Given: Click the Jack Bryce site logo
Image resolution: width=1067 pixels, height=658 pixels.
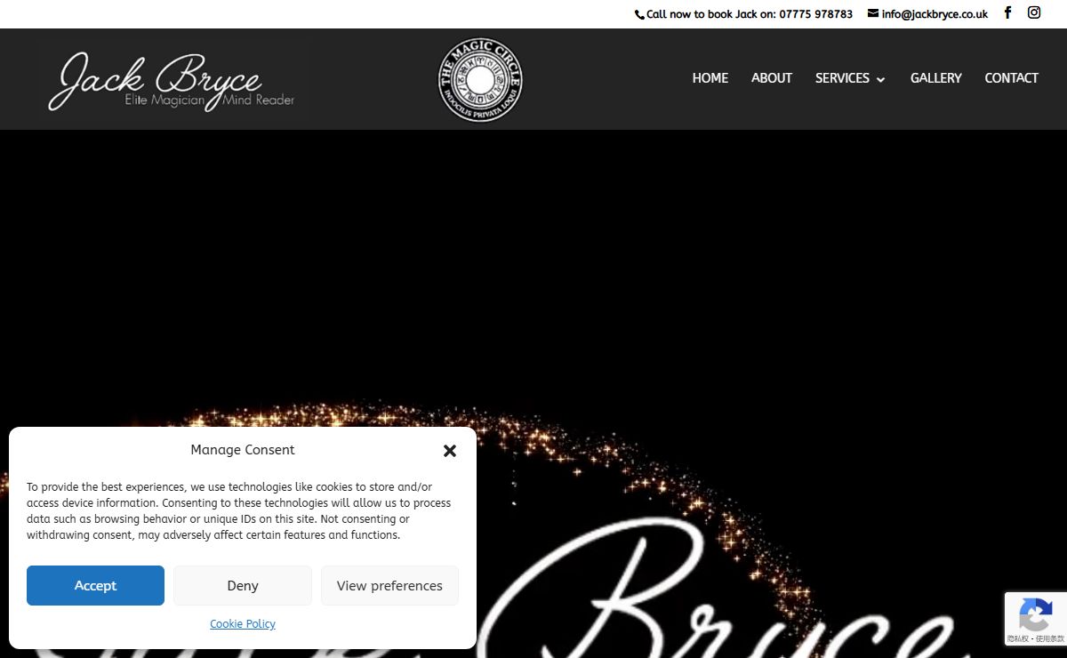Looking at the screenshot, I should tap(173, 80).
